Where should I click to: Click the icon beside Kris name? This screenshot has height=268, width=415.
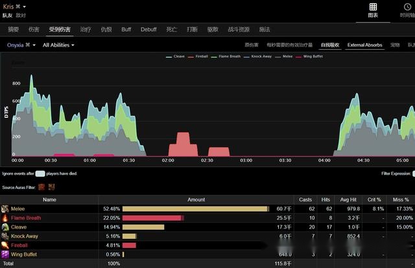tap(18, 6)
